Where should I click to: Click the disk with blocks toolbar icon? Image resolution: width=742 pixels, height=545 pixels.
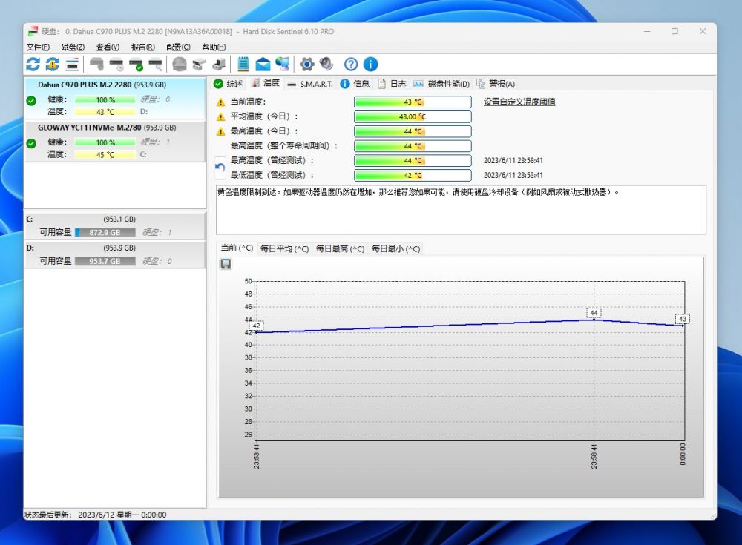199,64
